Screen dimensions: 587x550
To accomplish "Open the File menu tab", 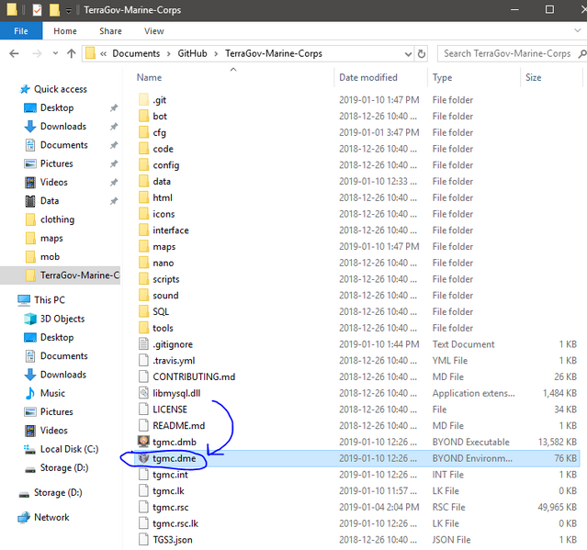I will 21,31.
